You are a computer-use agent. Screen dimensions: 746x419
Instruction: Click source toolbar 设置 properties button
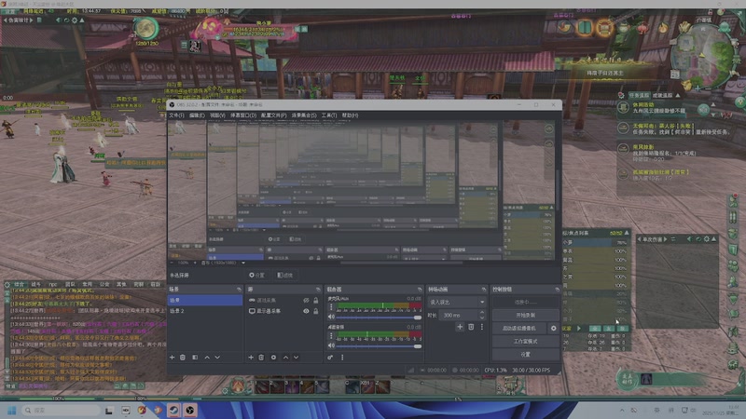[257, 275]
